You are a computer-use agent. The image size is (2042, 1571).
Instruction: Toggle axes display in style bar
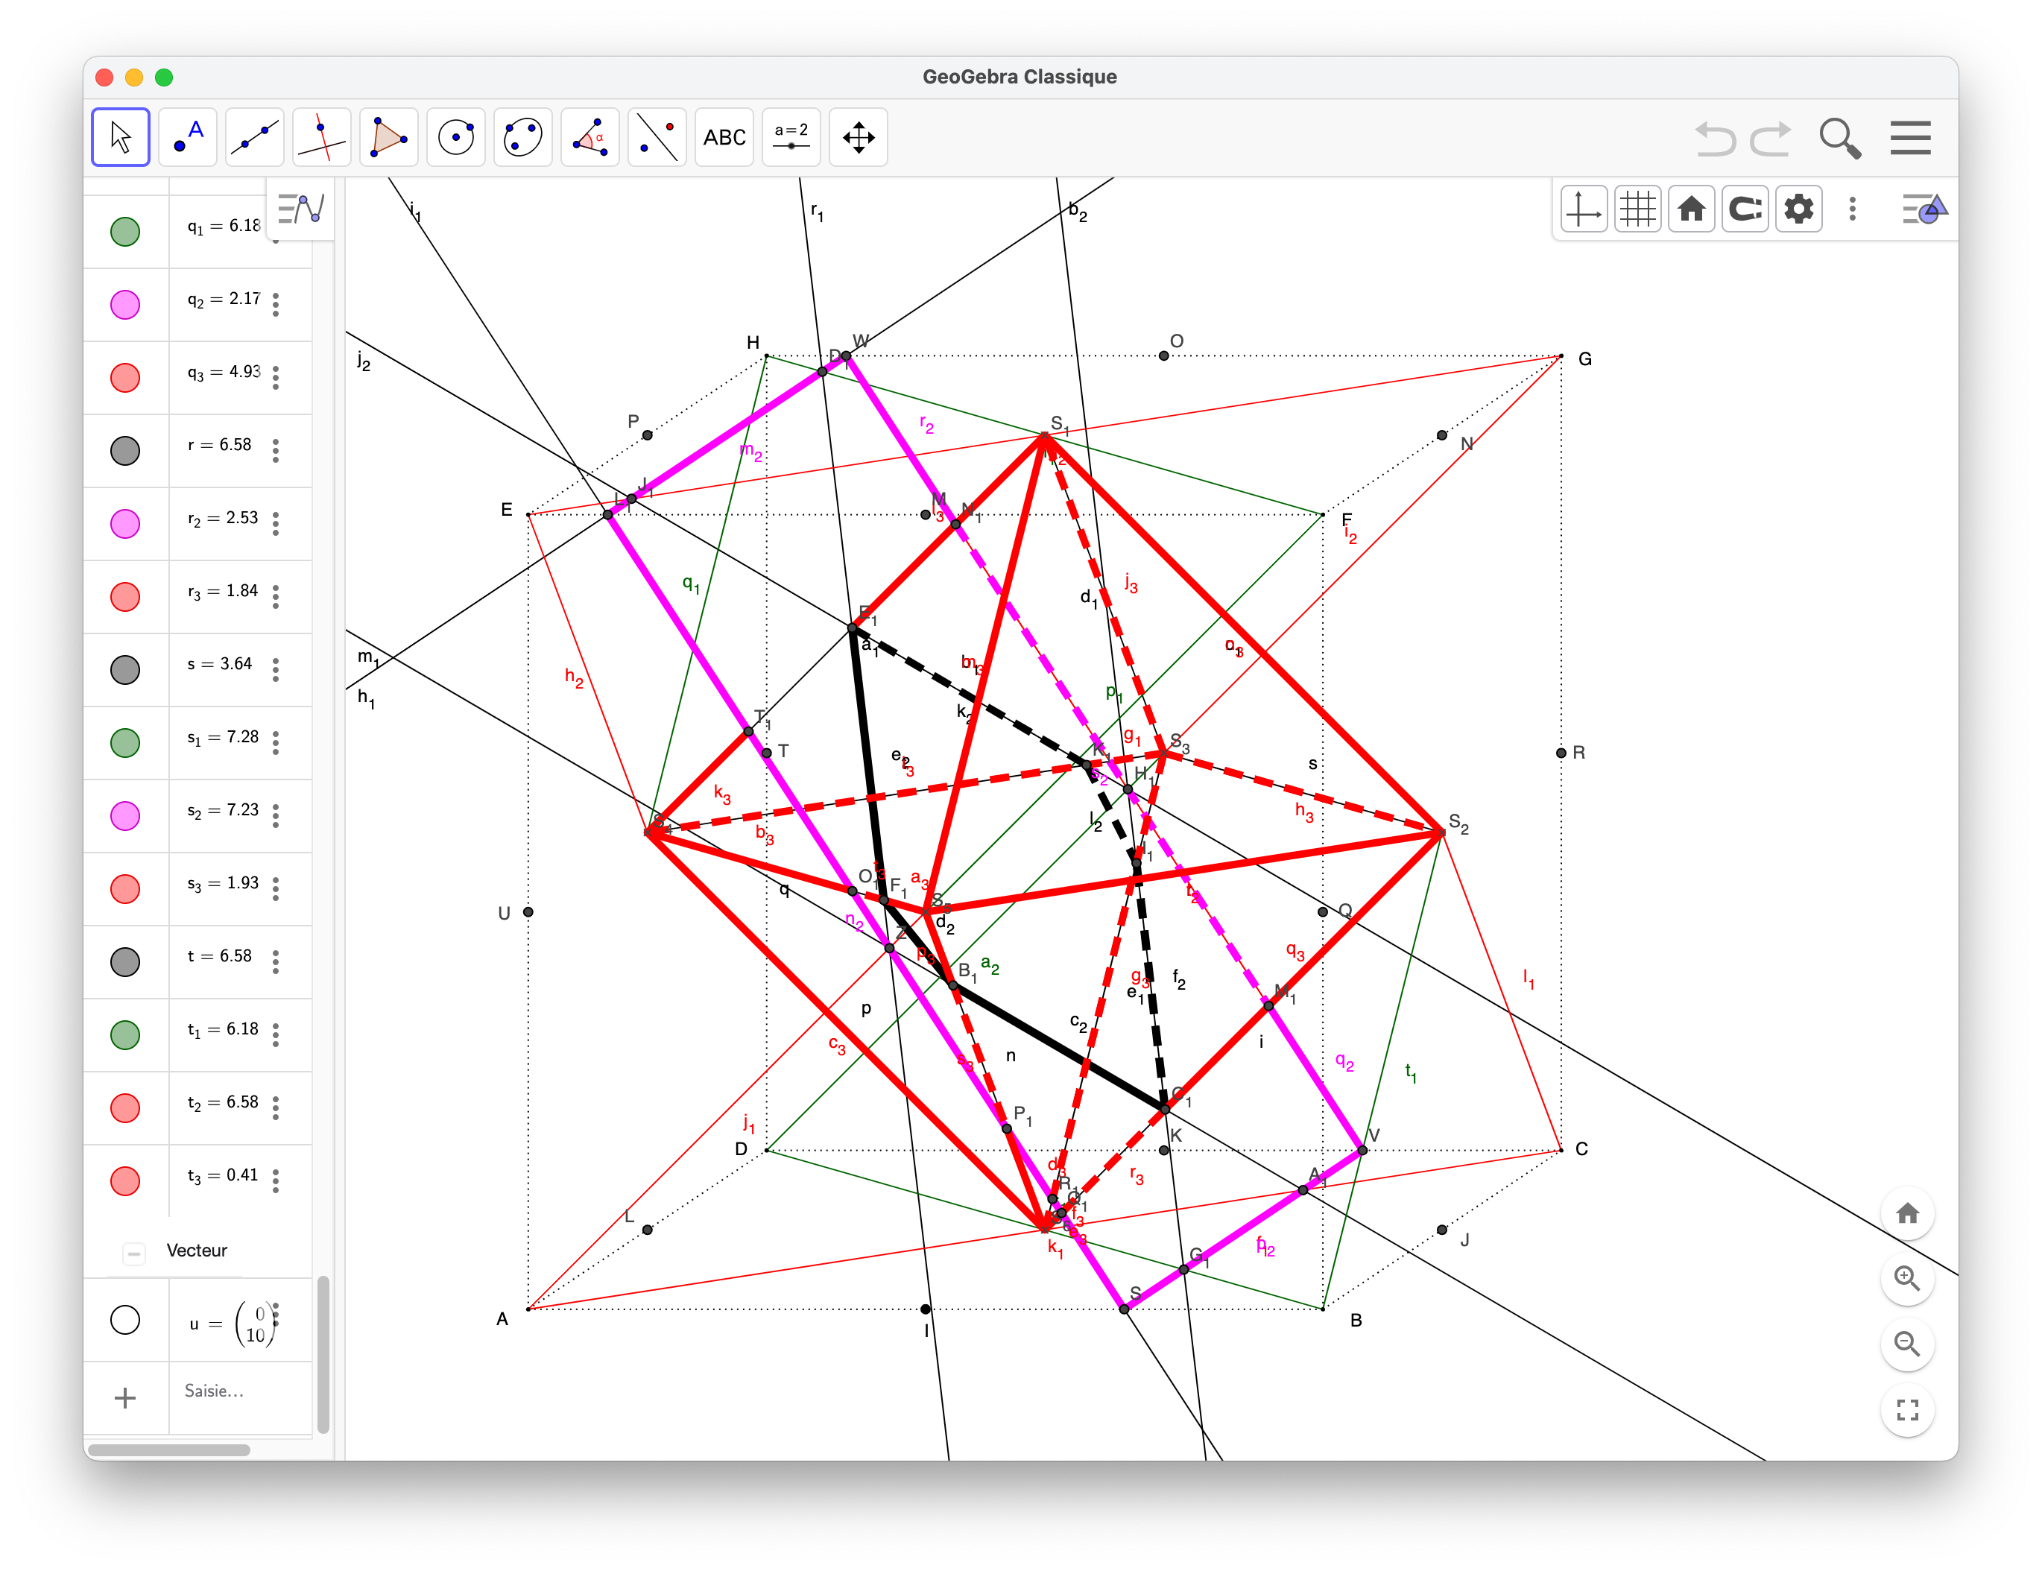(1584, 209)
